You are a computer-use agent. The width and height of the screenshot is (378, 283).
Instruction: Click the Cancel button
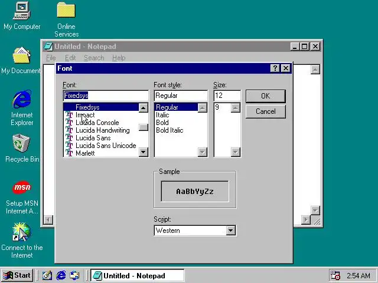pos(266,111)
